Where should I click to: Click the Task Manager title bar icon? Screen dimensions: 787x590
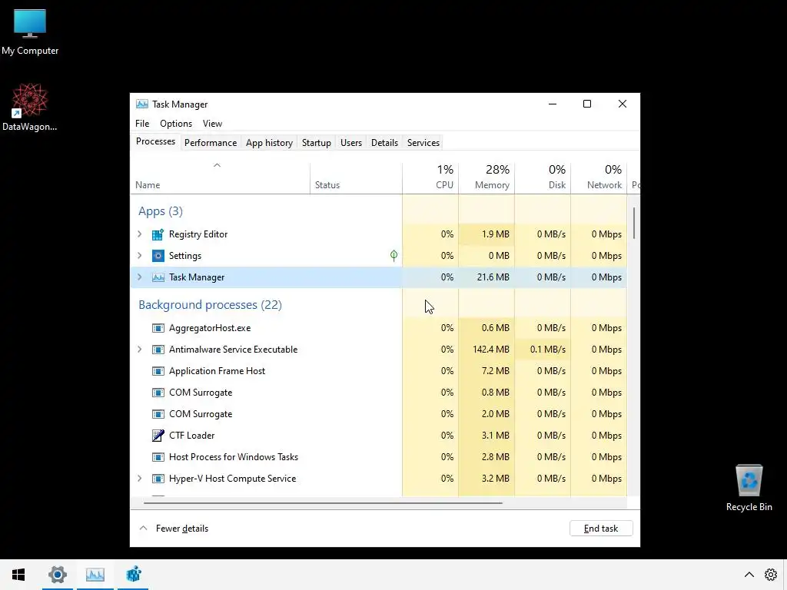pos(142,104)
